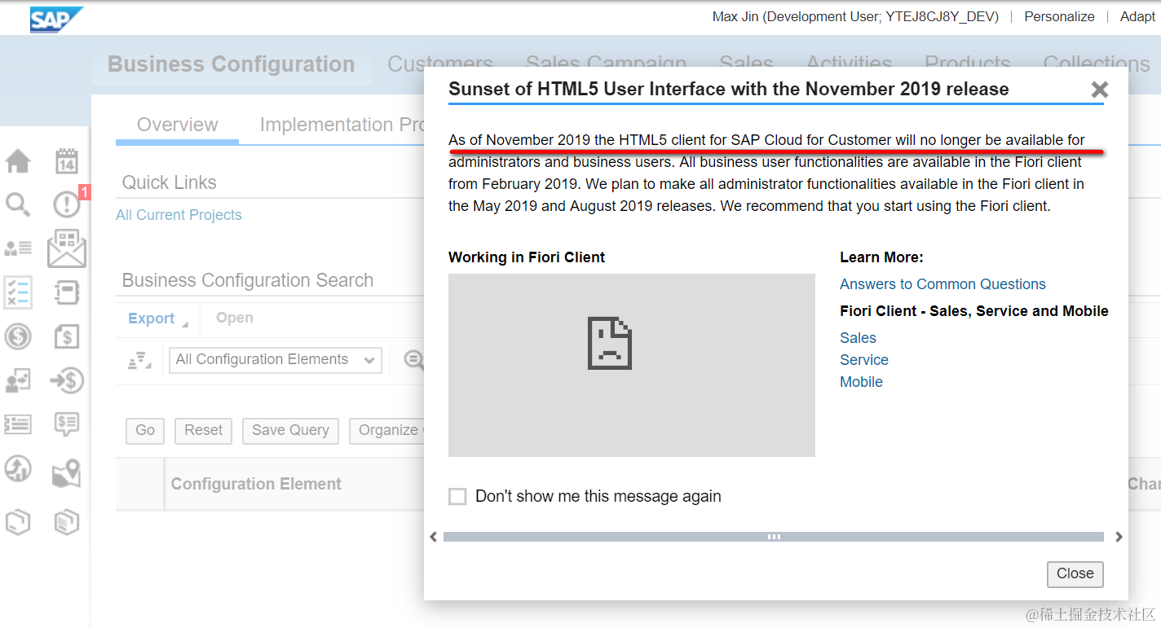Open the Collections work center

click(x=1097, y=64)
